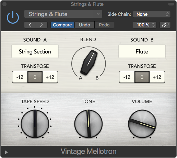Viewport: 177px width, 158px height.
Task: Expand extended parameters disclosure triangle at bottom
Action: pos(7,152)
